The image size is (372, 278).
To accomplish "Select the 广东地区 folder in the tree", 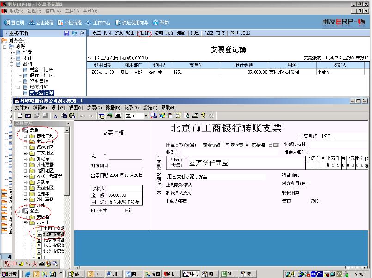I will pyautogui.click(x=45, y=153).
